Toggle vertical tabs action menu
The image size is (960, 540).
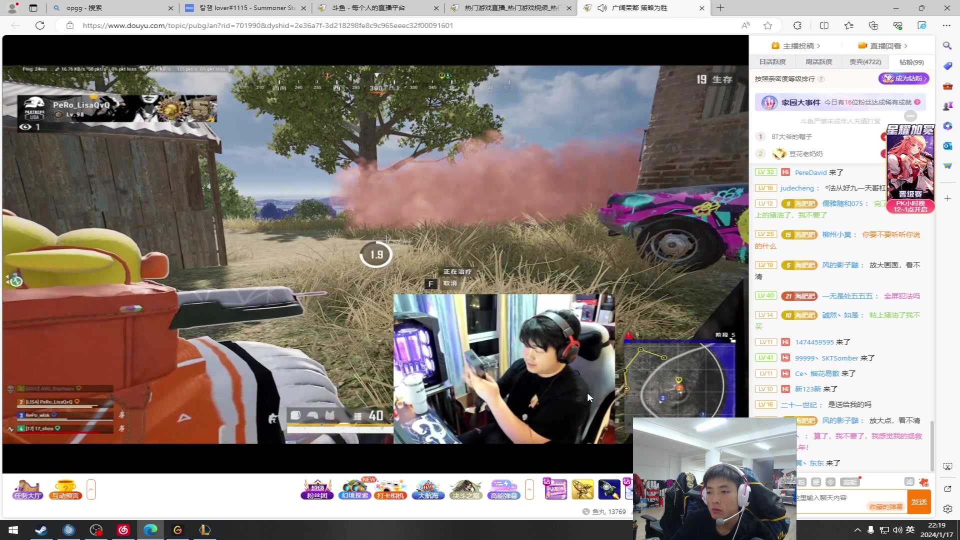click(x=33, y=8)
